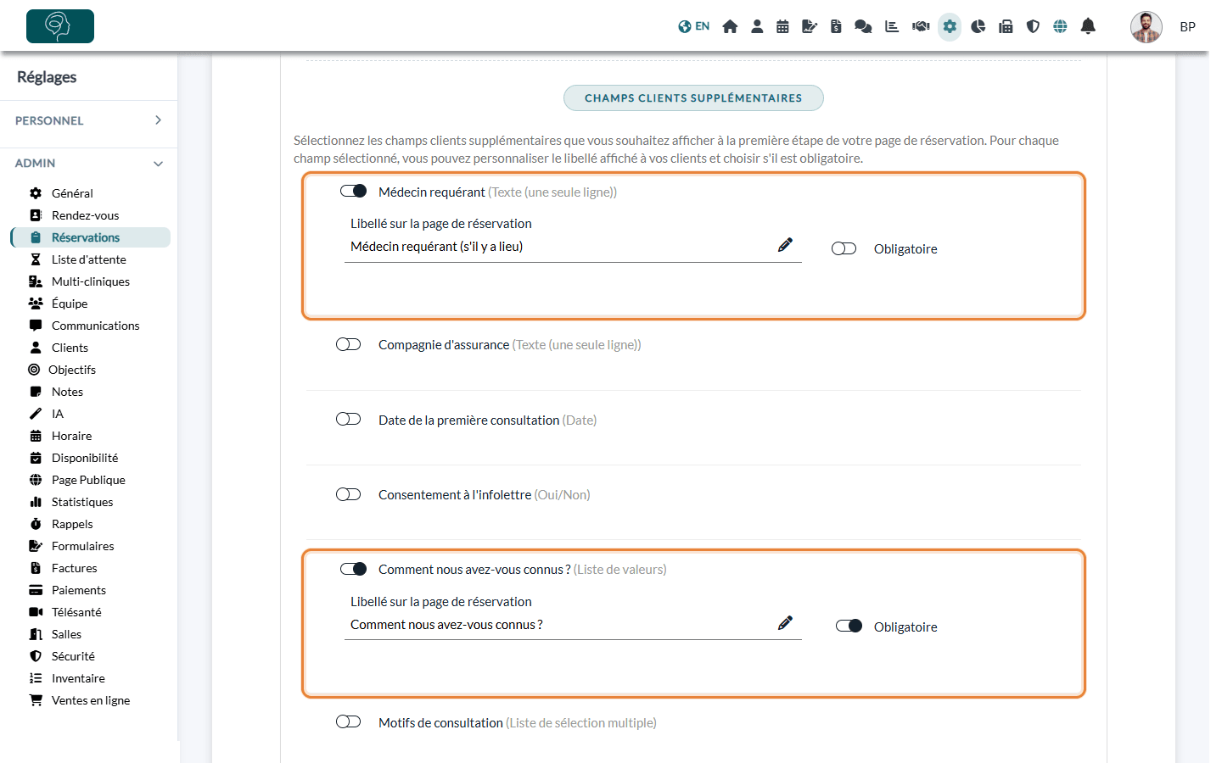1222x763 pixels.
Task: Turn off Obligatoire for Comment nous avez-vous connus
Action: click(x=849, y=626)
